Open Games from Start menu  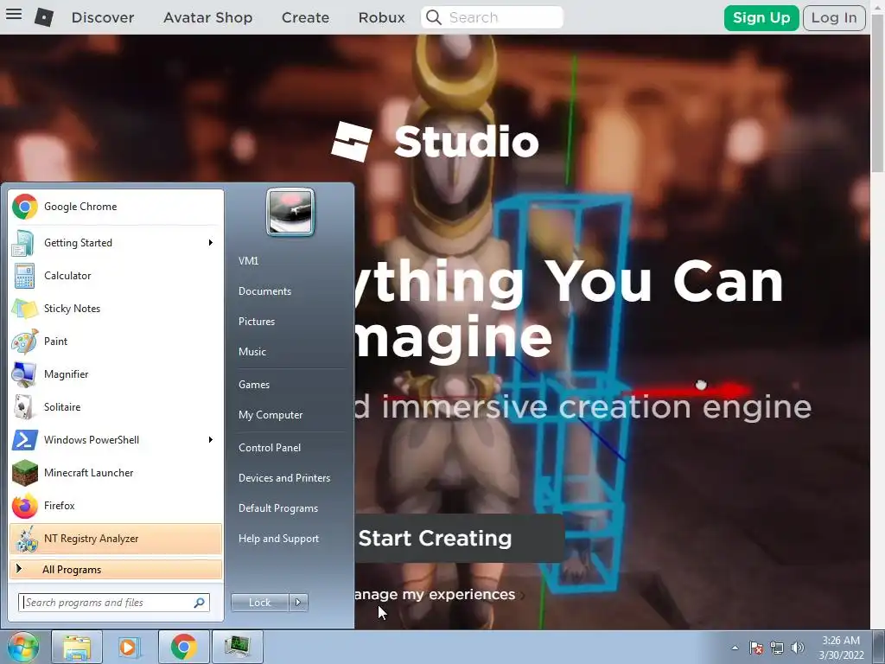coord(254,385)
